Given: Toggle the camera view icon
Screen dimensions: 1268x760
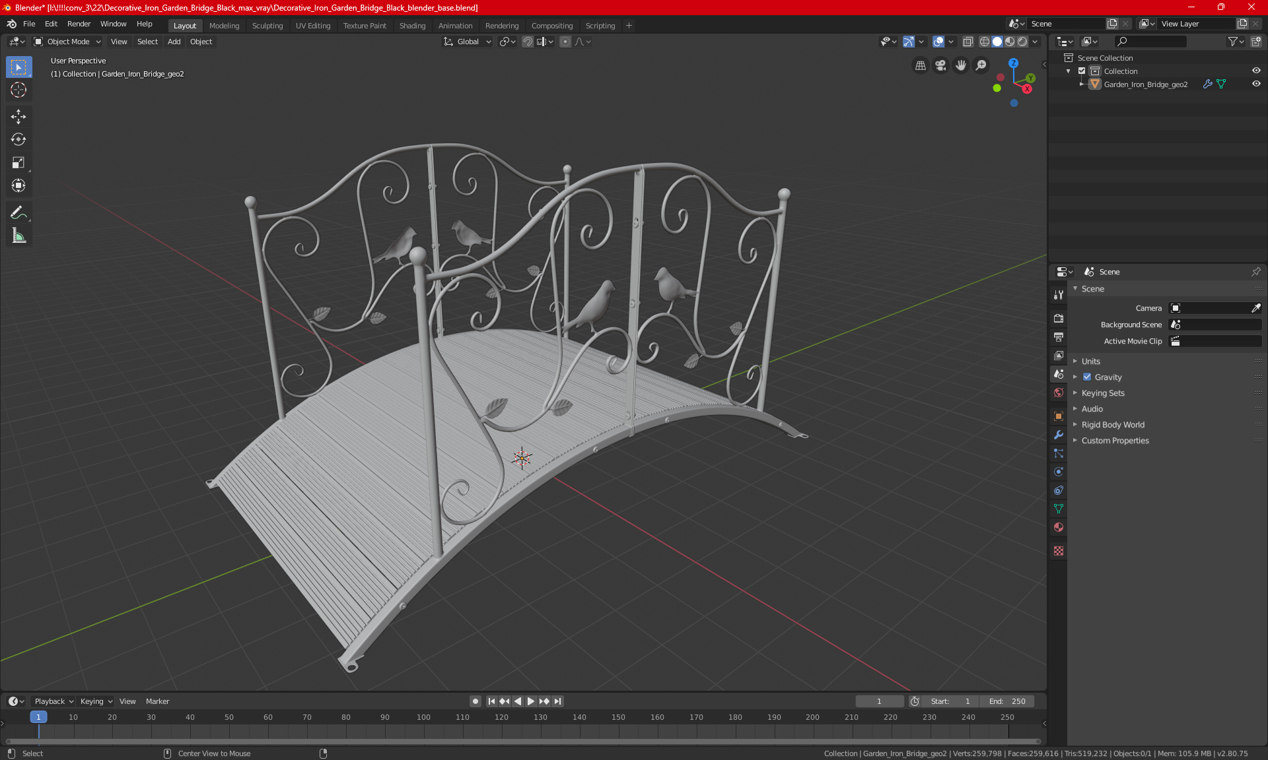Looking at the screenshot, I should click(940, 65).
